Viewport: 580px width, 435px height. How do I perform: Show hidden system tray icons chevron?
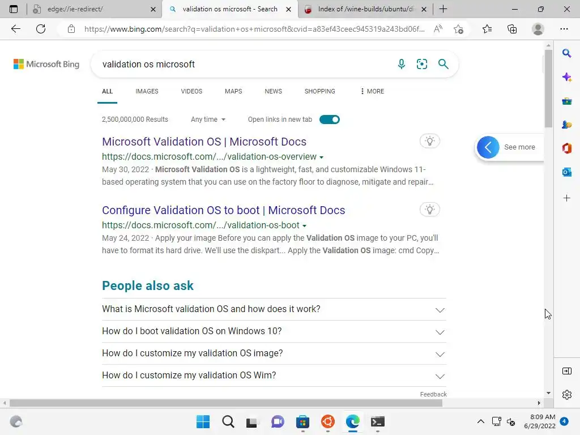tap(480, 421)
